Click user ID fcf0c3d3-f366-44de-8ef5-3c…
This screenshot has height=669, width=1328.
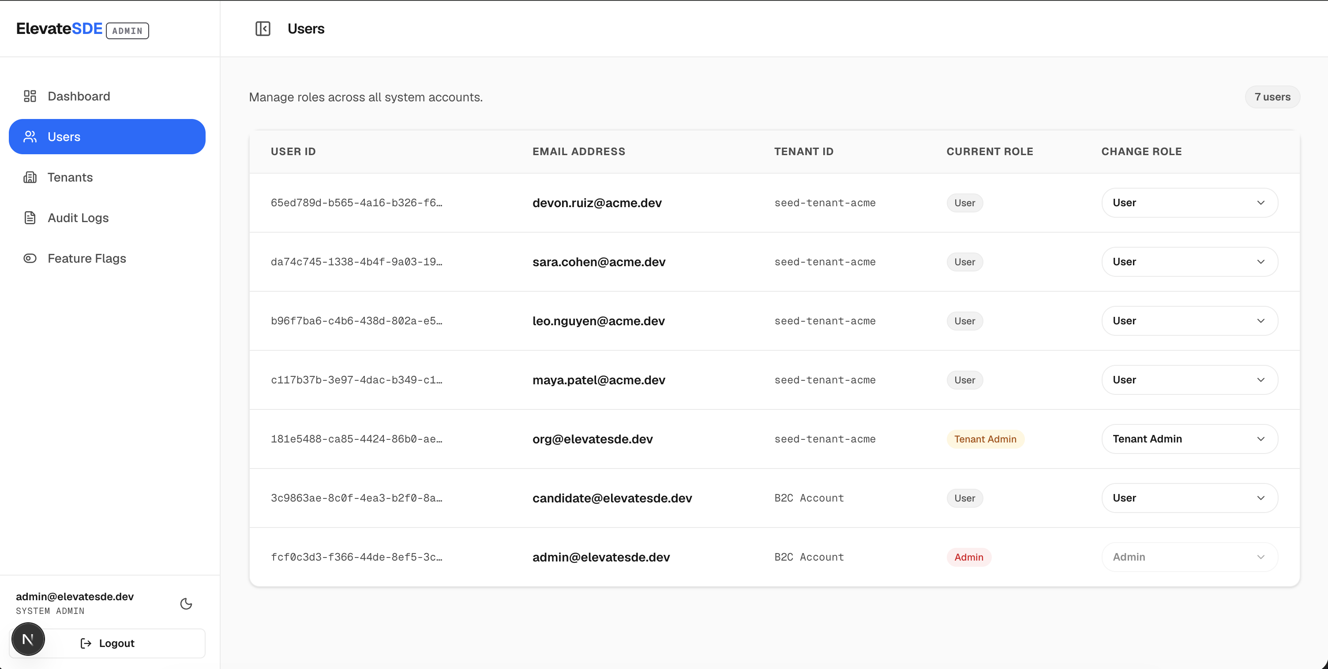tap(356, 557)
